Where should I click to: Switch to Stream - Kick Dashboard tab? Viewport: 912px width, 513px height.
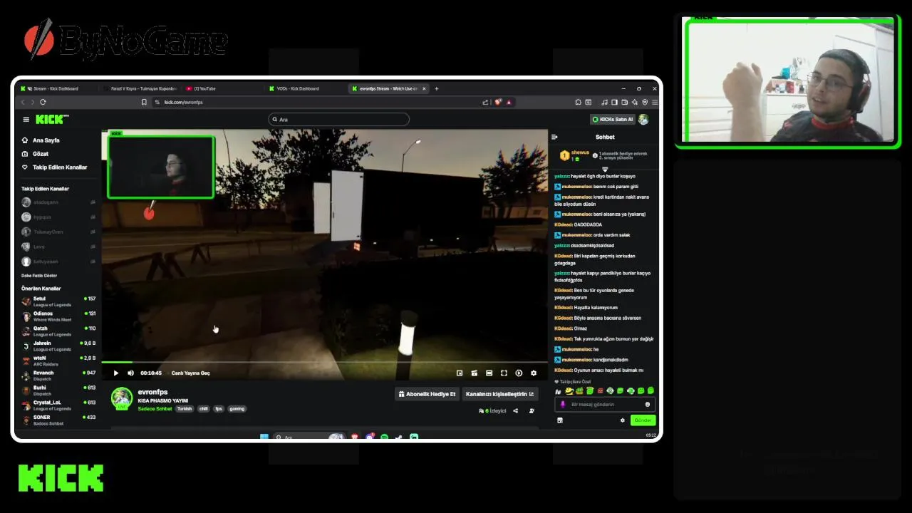[56, 88]
